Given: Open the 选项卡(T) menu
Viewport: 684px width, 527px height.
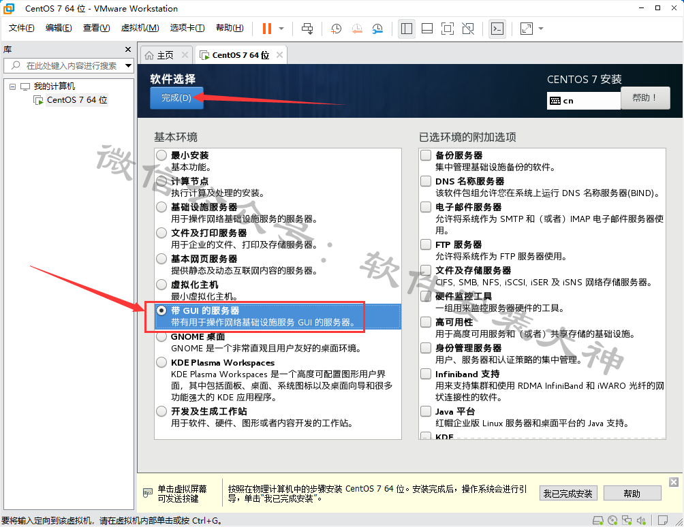Looking at the screenshot, I should tap(187, 28).
